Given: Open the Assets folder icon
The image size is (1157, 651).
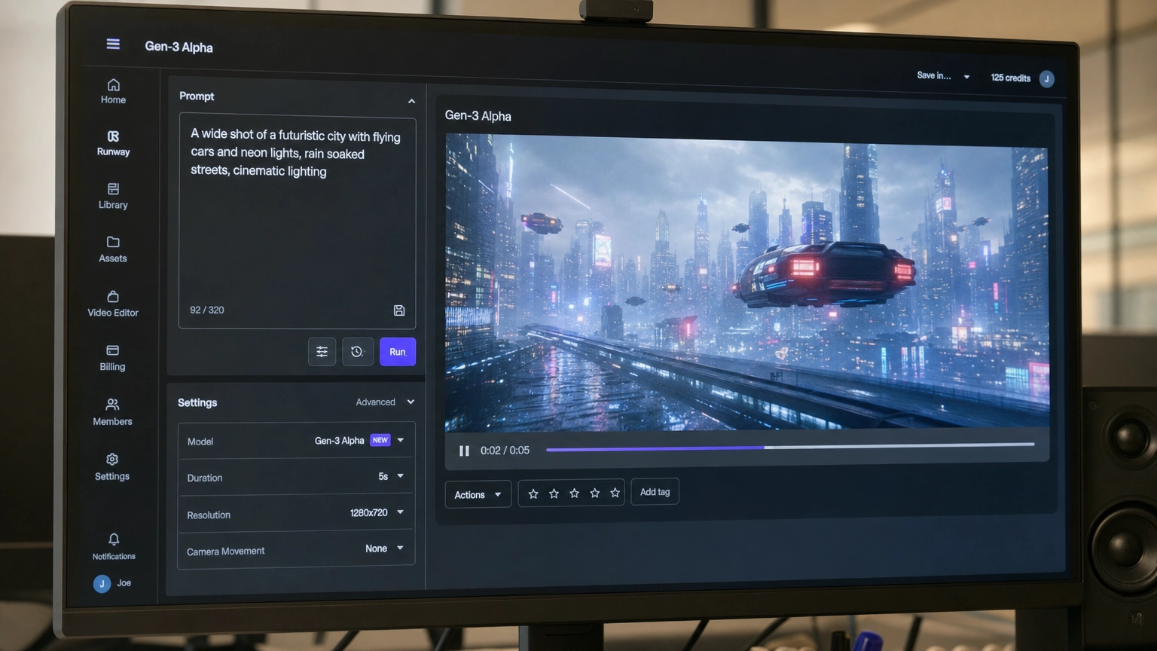Looking at the screenshot, I should click(x=113, y=242).
